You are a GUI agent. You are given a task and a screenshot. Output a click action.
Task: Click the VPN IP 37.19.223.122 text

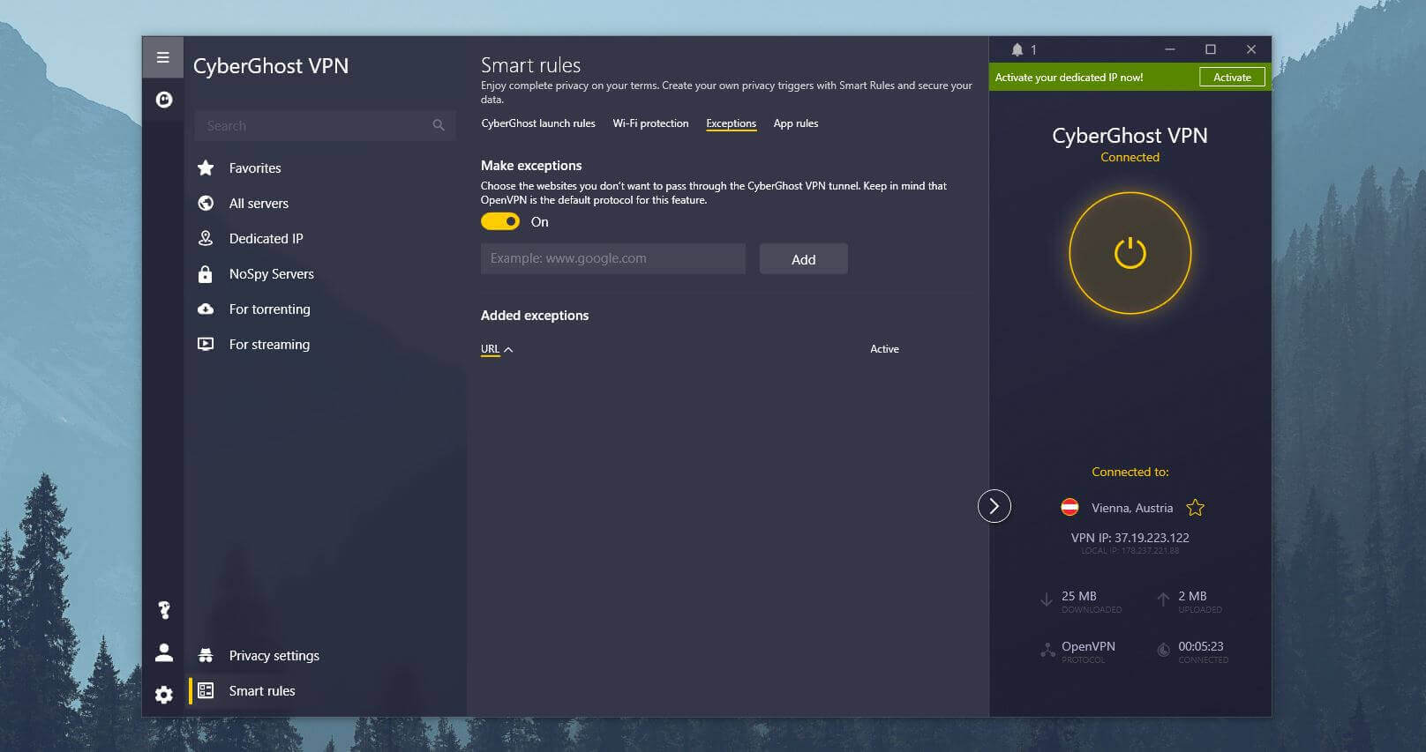click(x=1130, y=537)
